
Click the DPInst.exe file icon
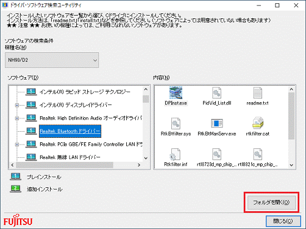click(176, 93)
